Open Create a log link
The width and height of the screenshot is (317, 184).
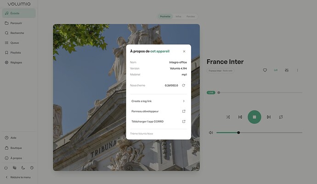[x=158, y=101]
